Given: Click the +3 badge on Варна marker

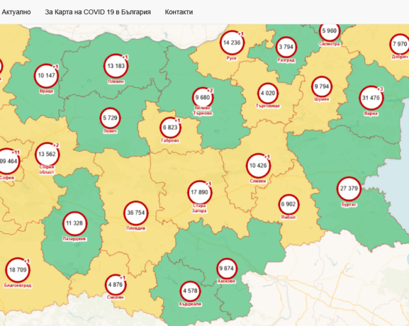Looking at the screenshot, I should pyautogui.click(x=380, y=90).
